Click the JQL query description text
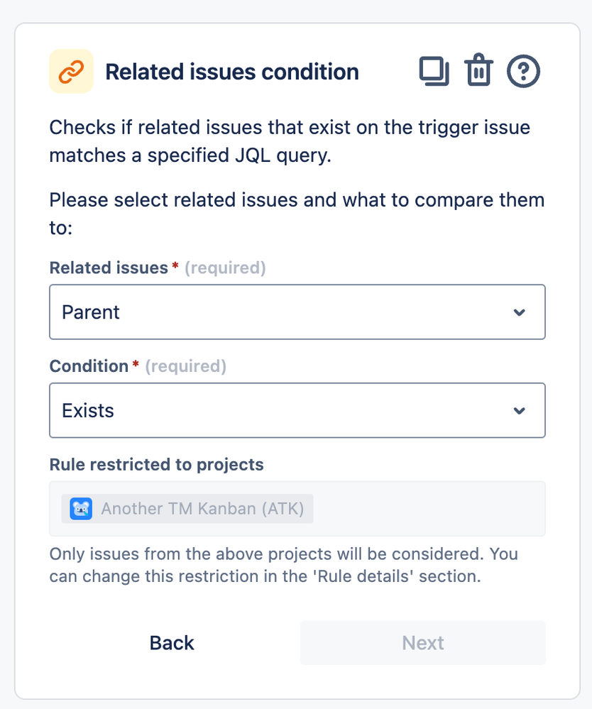The image size is (592, 709). tap(290, 141)
